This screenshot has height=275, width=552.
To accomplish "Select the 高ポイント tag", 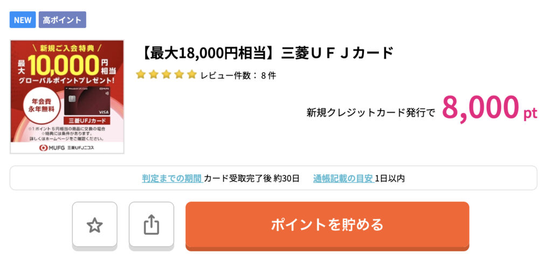I will 62,20.
